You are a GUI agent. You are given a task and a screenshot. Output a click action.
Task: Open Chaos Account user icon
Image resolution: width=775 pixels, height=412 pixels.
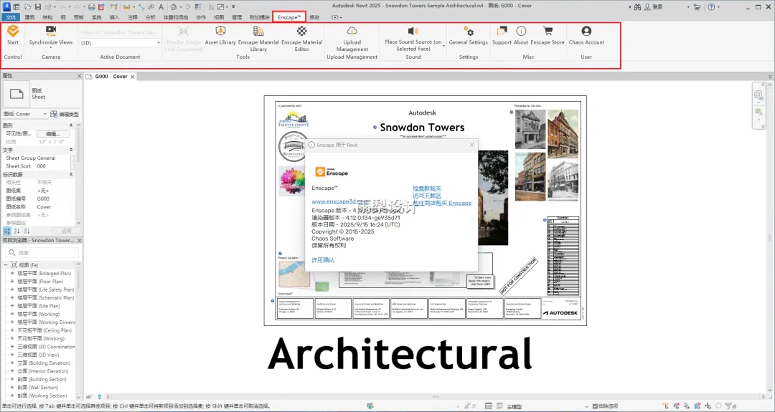coord(586,31)
